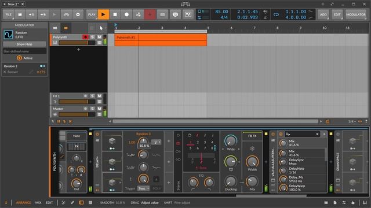371x208 pixels.
Task: Adjust the Master track volume slider
Action: (77, 114)
